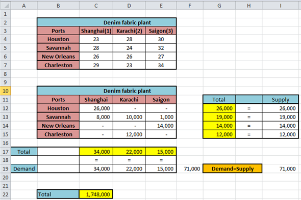Click yellow total cell '34,000' in row 17
Viewport: 301px width, 200px height.
tap(96, 152)
